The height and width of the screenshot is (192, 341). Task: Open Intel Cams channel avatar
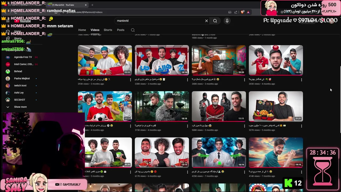pyautogui.click(x=8, y=64)
